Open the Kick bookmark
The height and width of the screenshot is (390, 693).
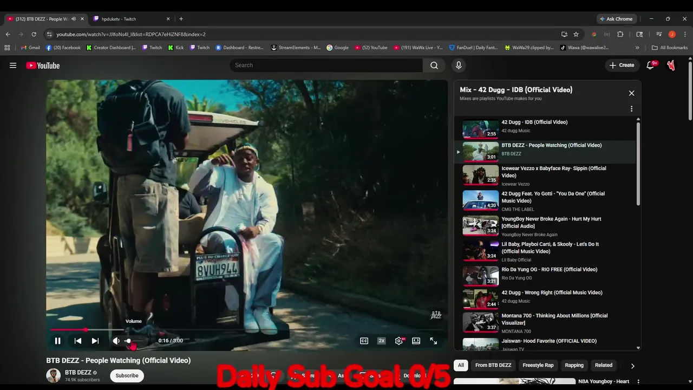click(x=176, y=48)
